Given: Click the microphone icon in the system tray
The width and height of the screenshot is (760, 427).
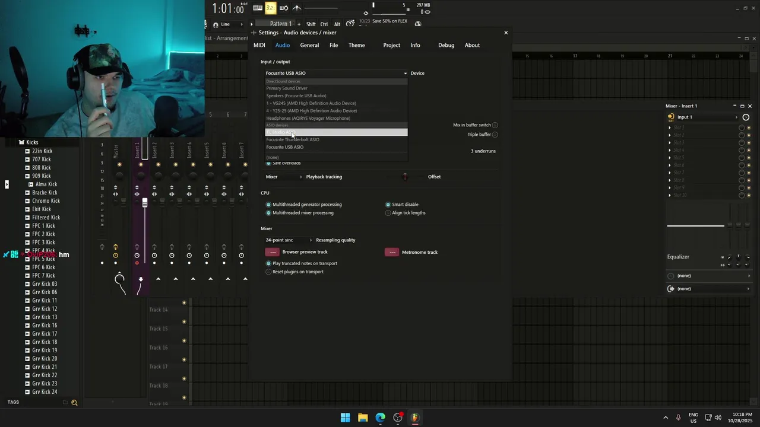Looking at the screenshot, I should click(679, 418).
